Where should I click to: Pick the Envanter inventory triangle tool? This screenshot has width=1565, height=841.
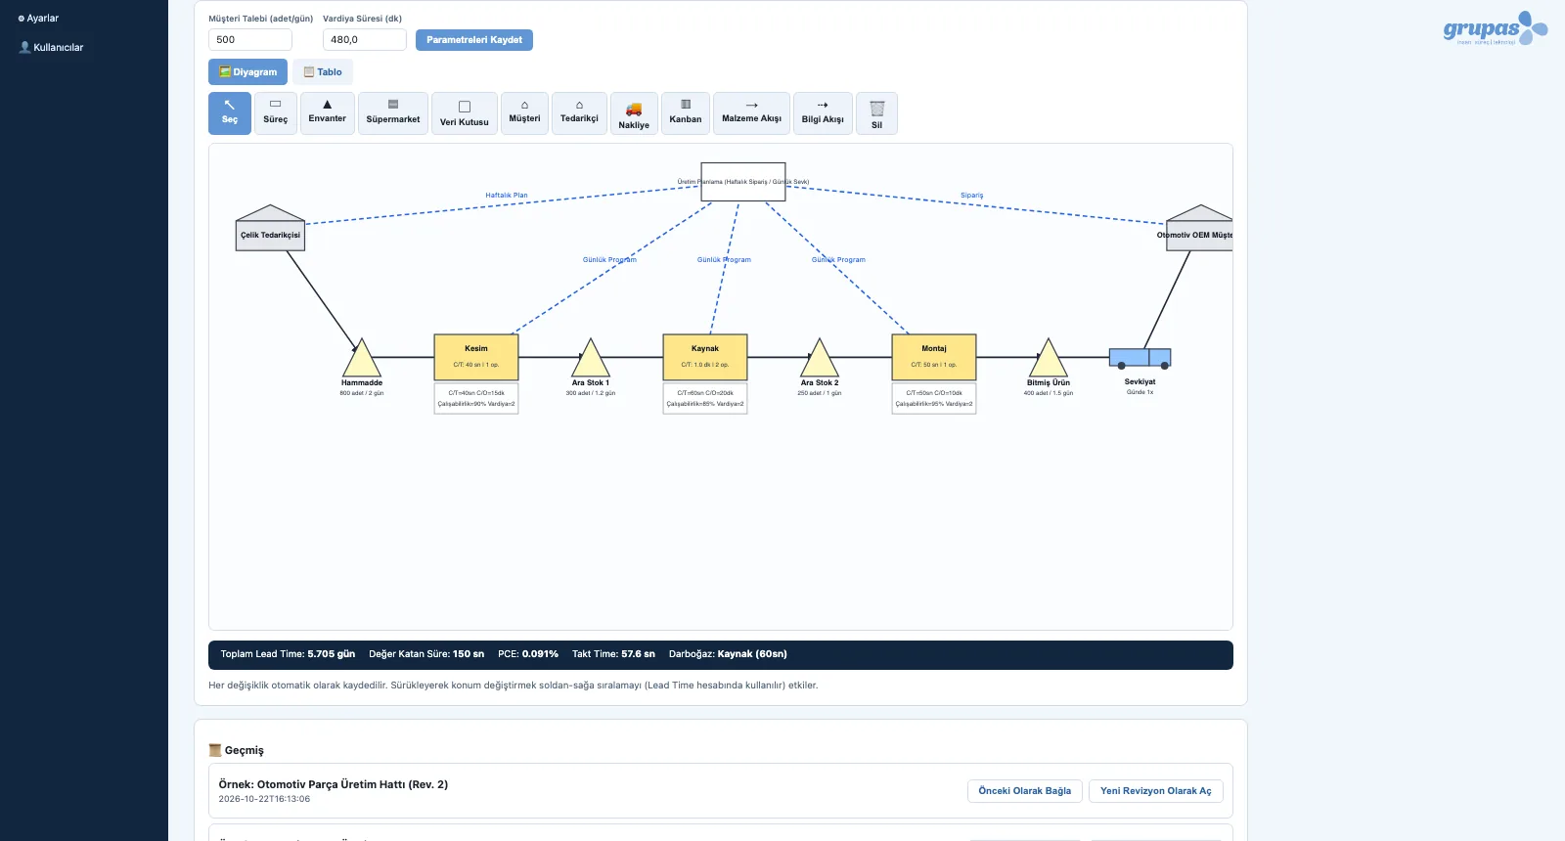(x=328, y=113)
